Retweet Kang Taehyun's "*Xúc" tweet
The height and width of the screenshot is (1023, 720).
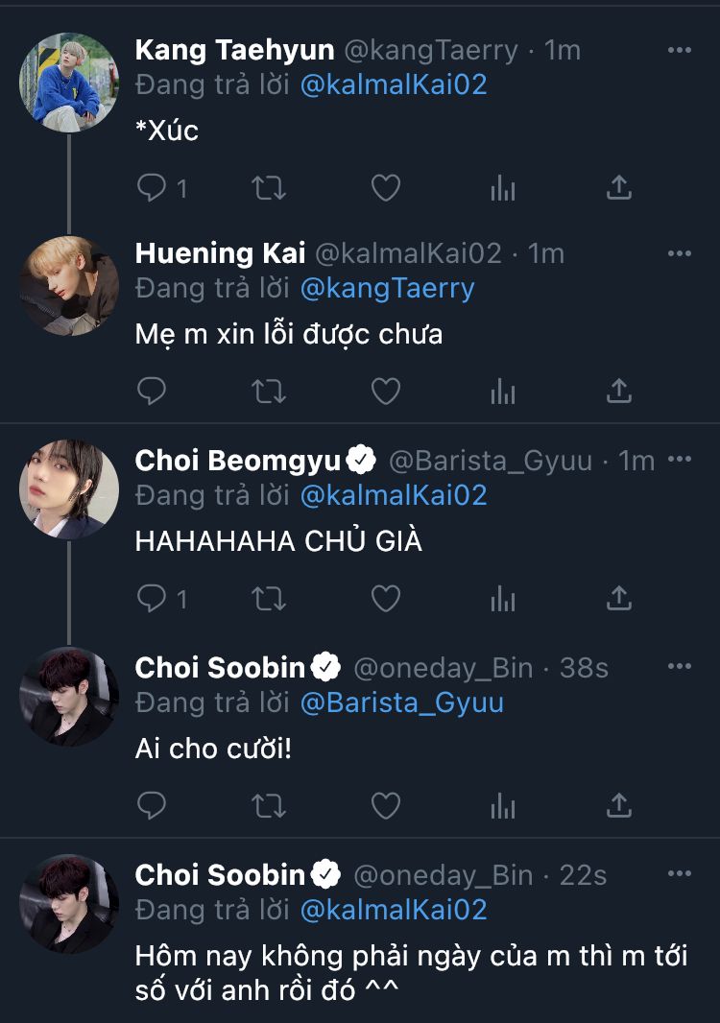[x=269, y=187]
